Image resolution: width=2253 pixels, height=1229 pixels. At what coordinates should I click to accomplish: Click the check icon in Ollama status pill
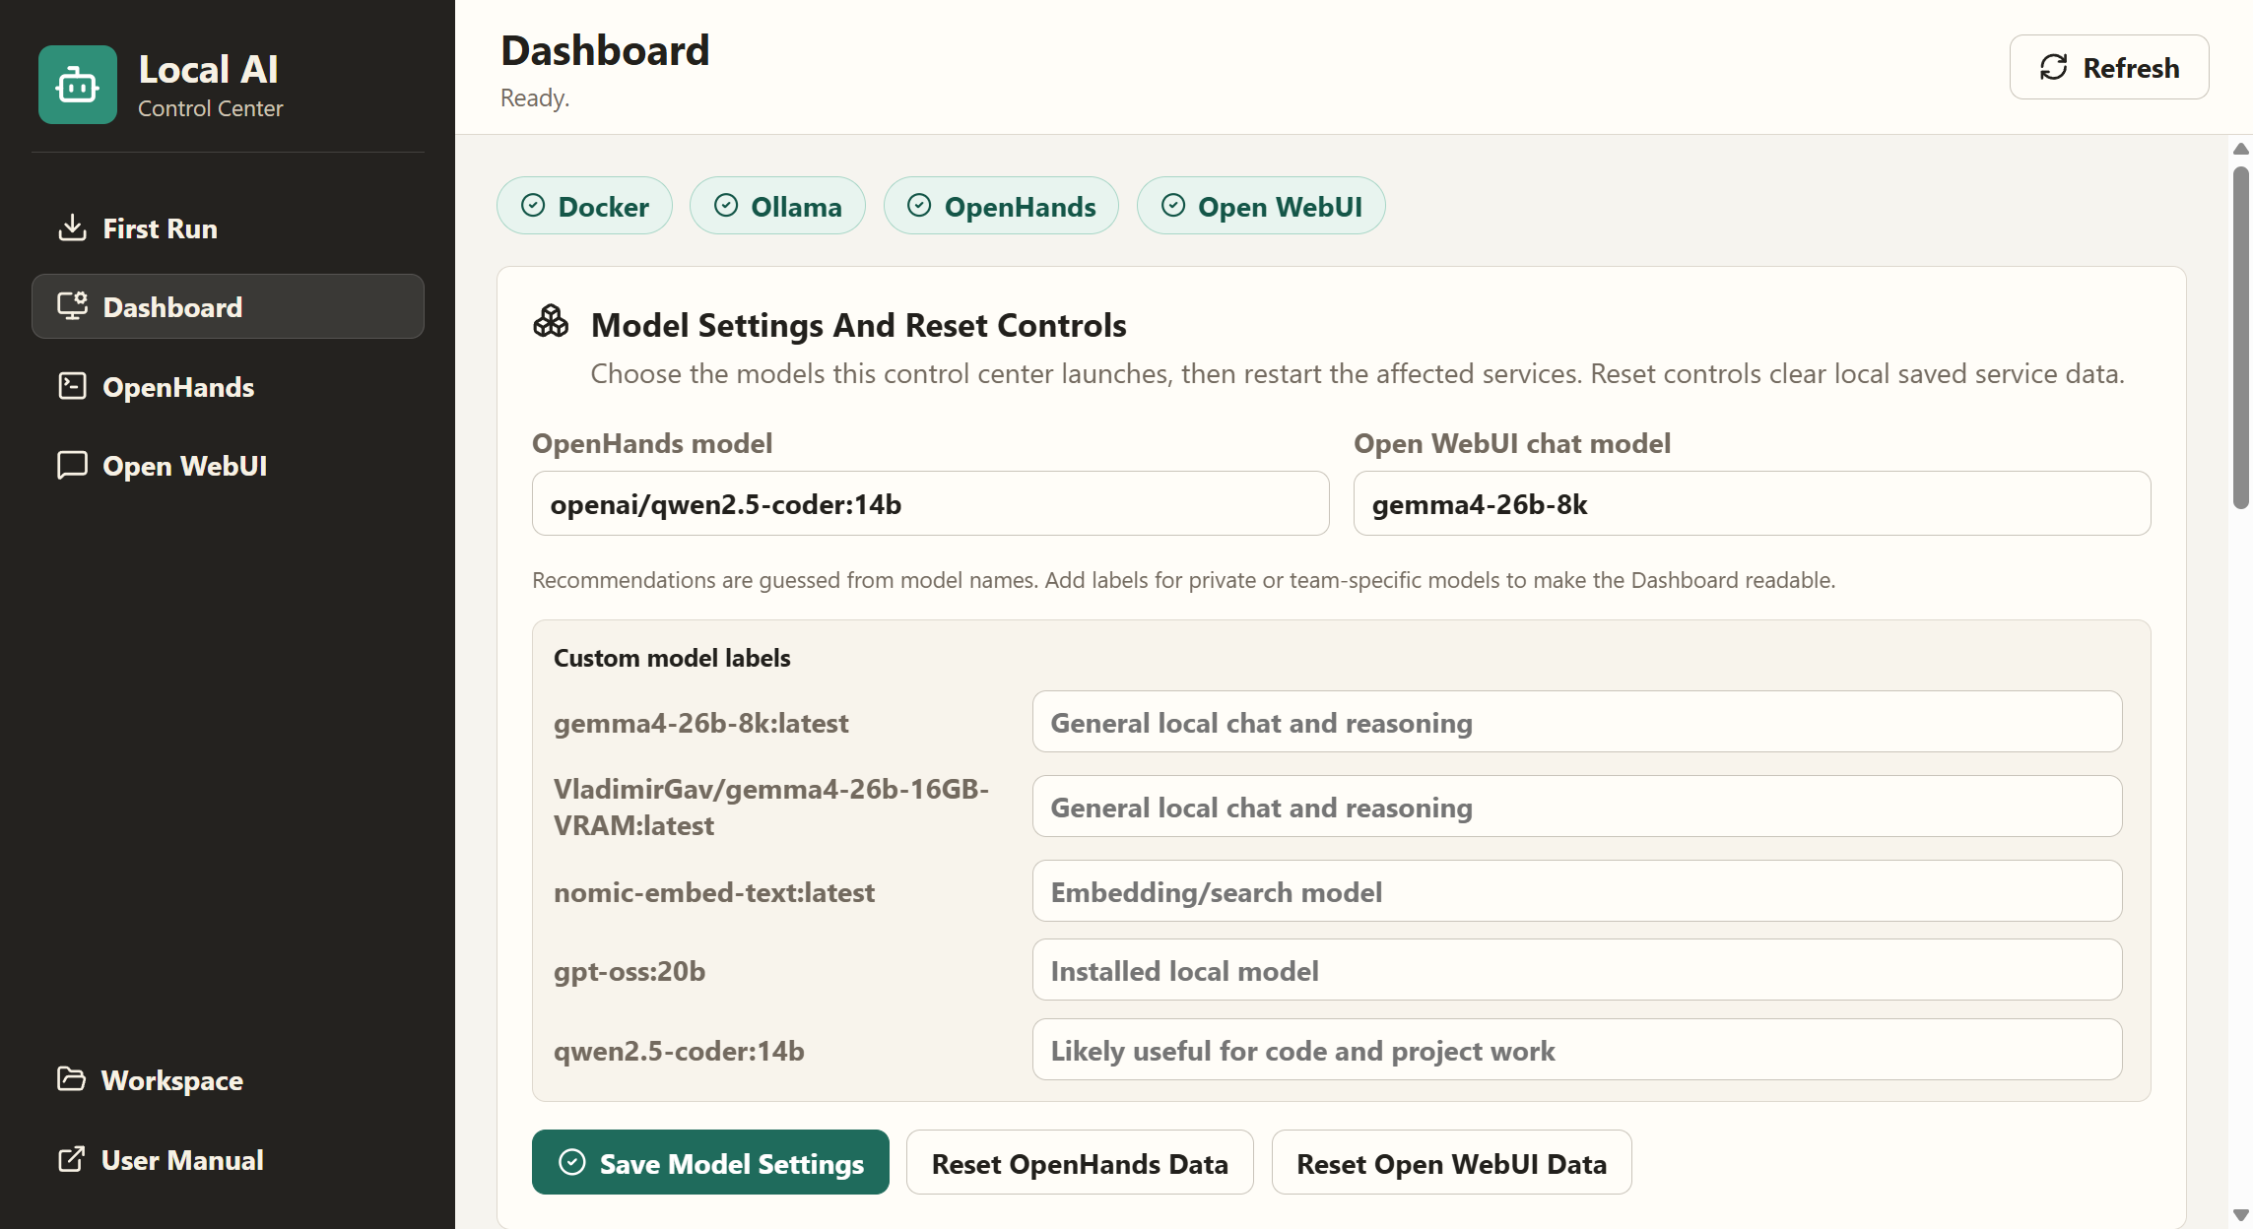click(x=726, y=205)
